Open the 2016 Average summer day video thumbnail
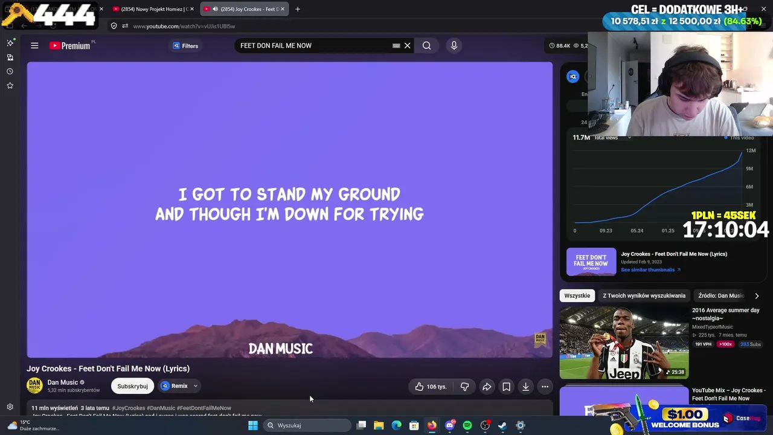This screenshot has width=773, height=435. click(x=624, y=343)
